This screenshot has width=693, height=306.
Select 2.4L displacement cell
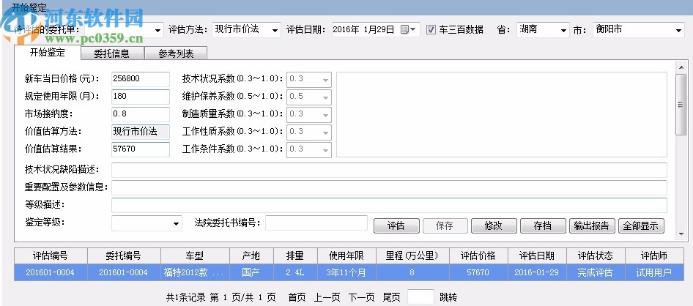(295, 273)
